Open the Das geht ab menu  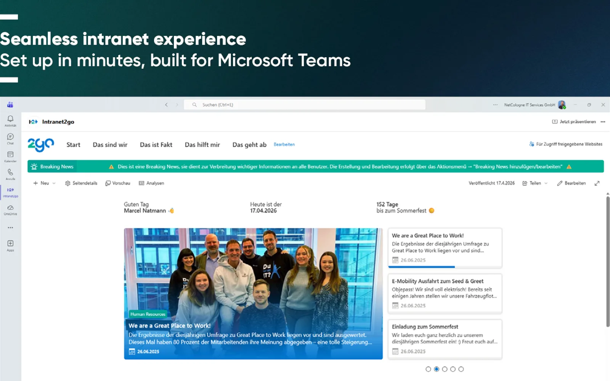click(x=249, y=145)
